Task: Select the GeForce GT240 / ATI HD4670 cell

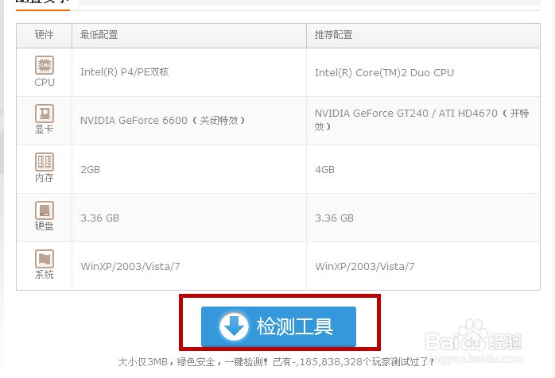Action: tap(423, 121)
